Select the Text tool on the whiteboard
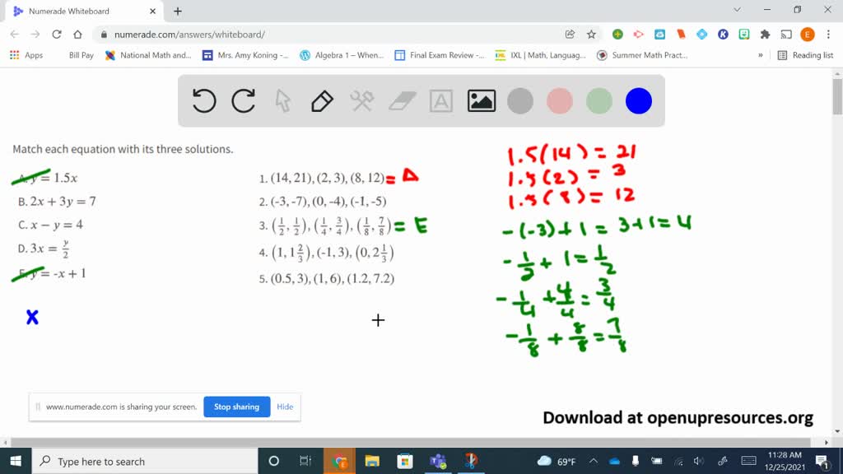Screen dimensions: 843x474 click(x=441, y=100)
